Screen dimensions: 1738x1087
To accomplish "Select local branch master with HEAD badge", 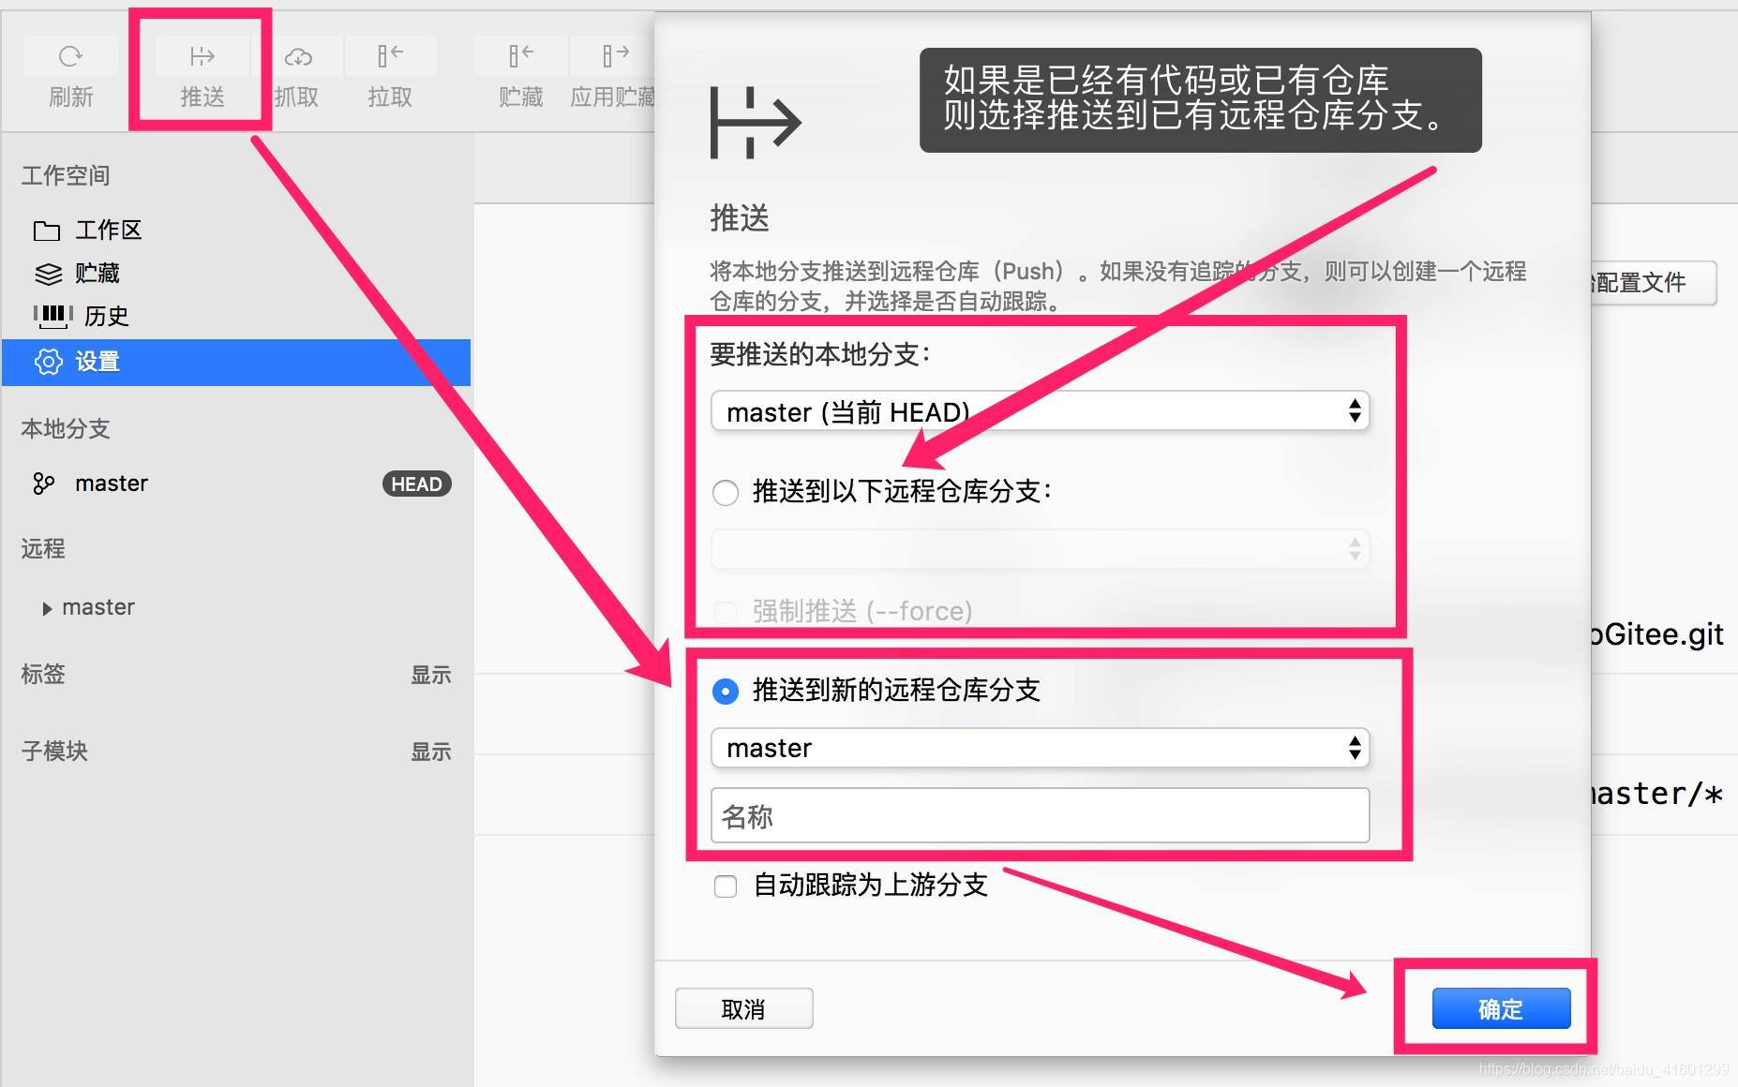I will pos(236,484).
